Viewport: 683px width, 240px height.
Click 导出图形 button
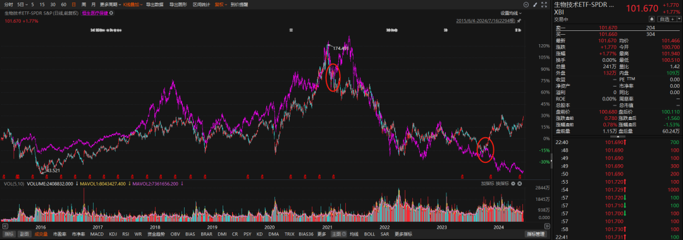pos(178,4)
